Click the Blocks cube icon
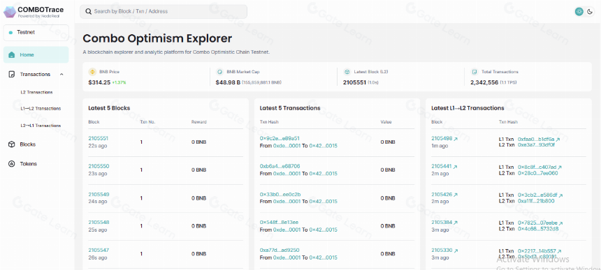This screenshot has height=270, width=601. click(x=11, y=144)
